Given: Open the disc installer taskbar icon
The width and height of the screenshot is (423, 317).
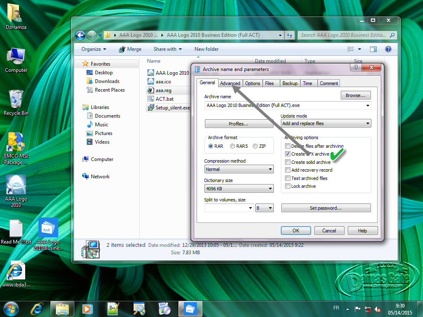Looking at the screenshot, I should (x=164, y=309).
